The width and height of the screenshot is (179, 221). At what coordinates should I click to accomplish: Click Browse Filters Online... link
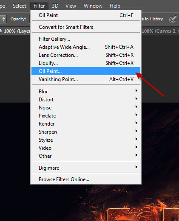[x=86, y=179]
